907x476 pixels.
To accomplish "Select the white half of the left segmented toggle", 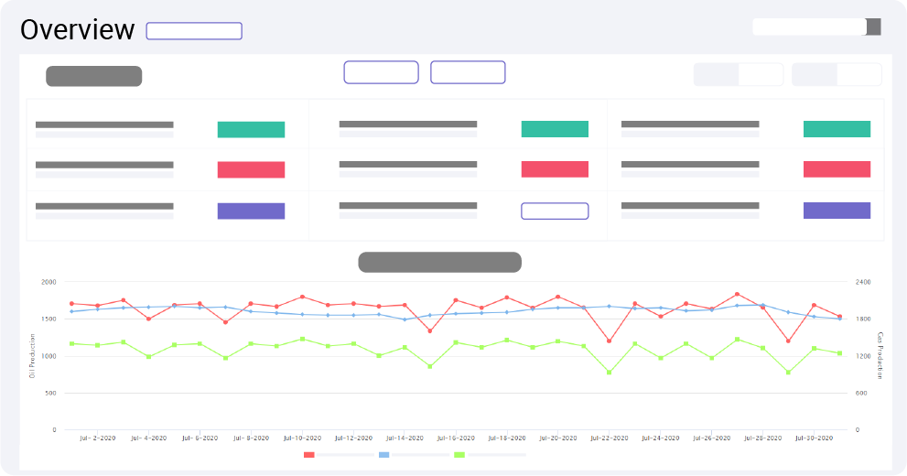I will point(761,75).
